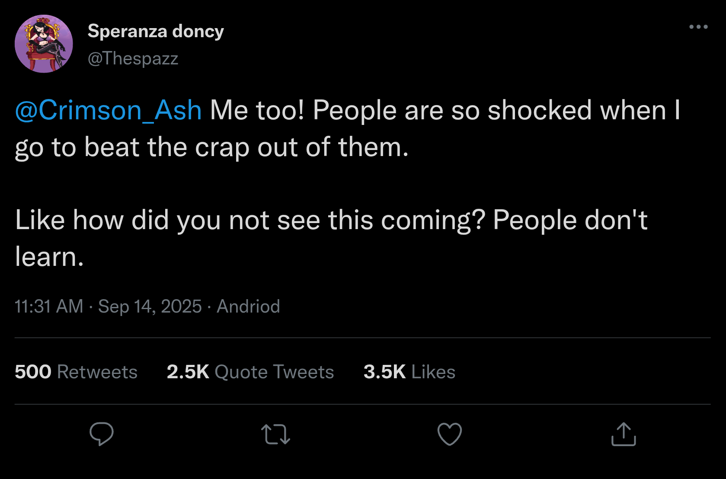Click the Andriod source label

[x=248, y=307]
